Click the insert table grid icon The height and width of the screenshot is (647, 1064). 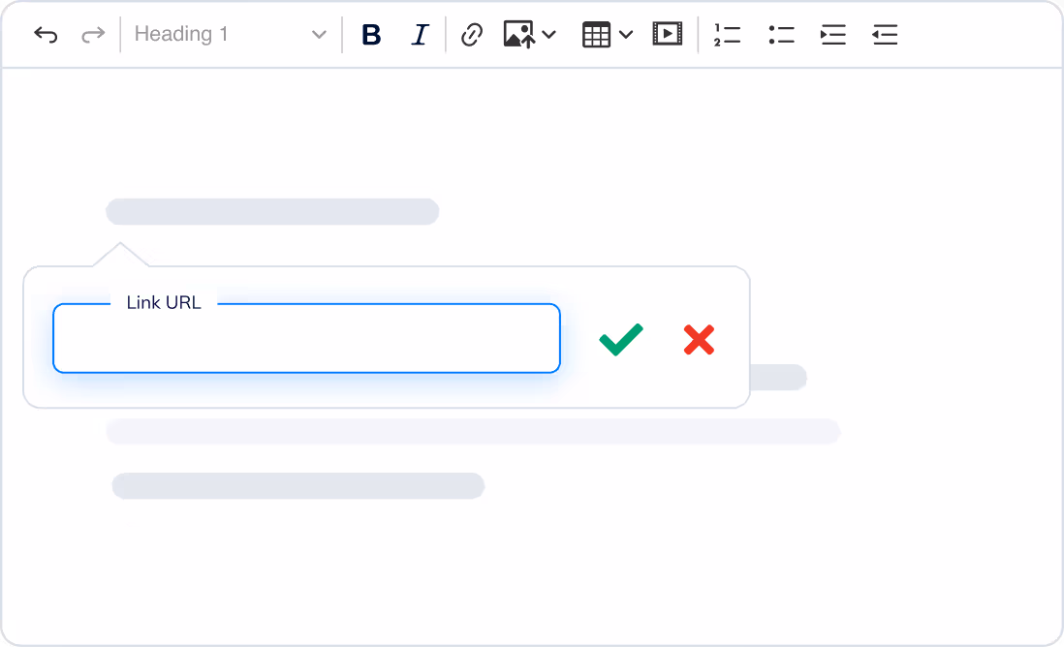point(596,35)
